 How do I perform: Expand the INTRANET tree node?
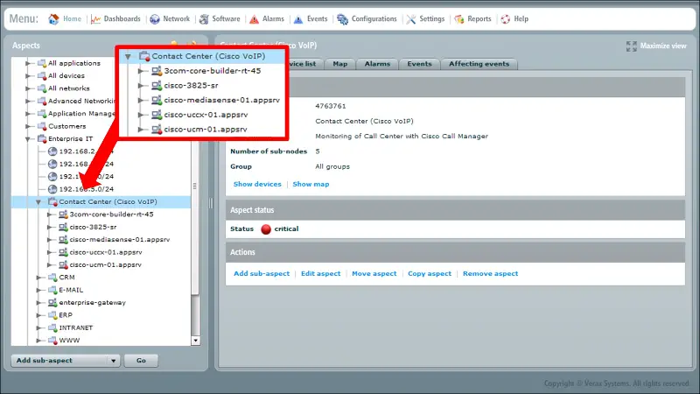[39, 327]
